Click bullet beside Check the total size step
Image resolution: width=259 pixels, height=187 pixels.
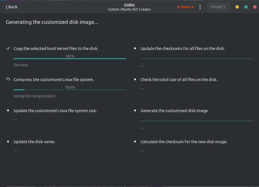[135, 80]
